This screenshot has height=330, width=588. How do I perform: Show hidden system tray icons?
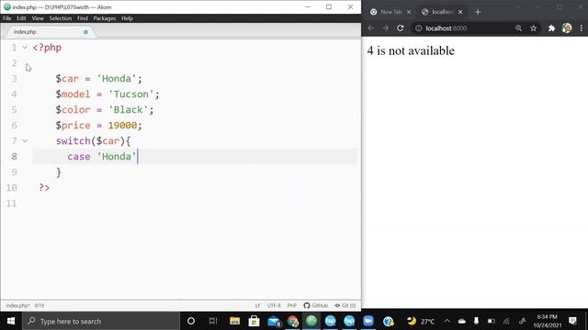(x=447, y=321)
